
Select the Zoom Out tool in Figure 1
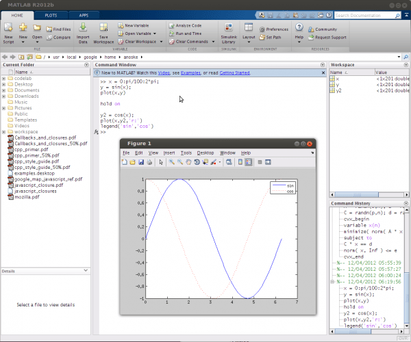(180, 162)
